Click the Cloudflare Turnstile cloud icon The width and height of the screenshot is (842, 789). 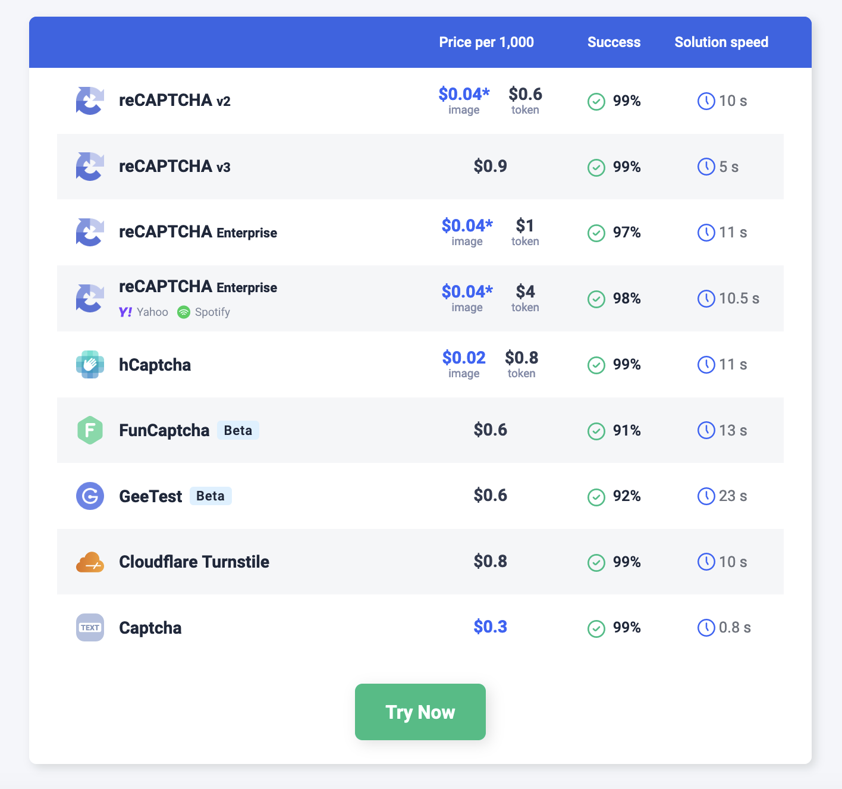pos(90,562)
